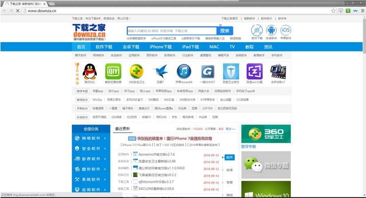
Task: Click the 下载之家首页 top link
Action: tap(229, 18)
